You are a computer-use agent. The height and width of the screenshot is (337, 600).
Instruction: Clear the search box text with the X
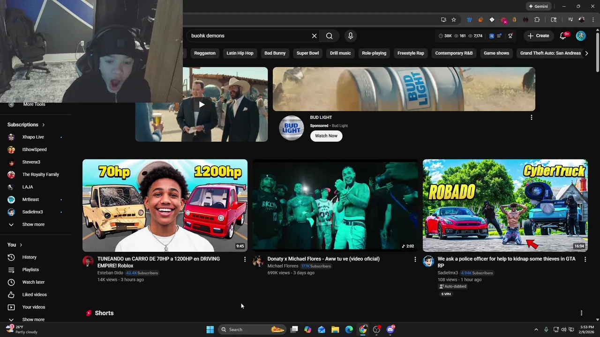point(314,36)
